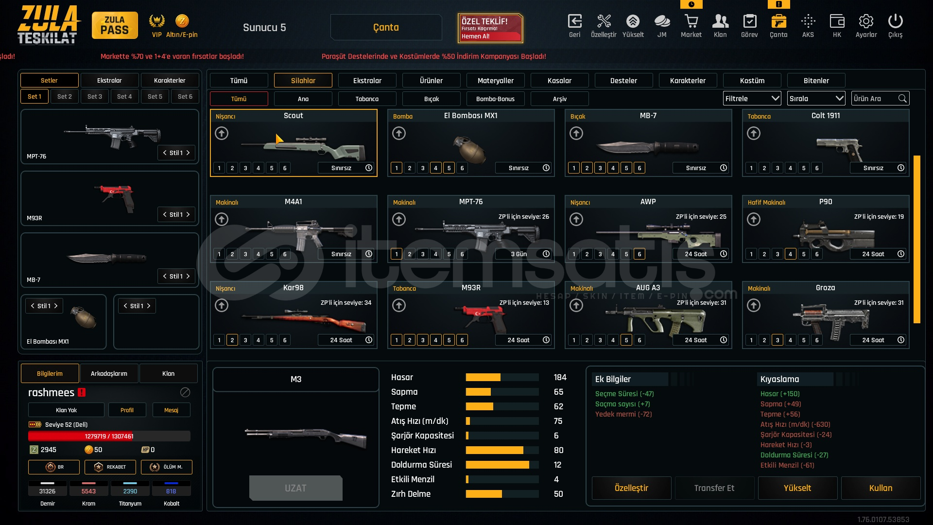Click the block icon next to rashmees
The width and height of the screenshot is (933, 525).
coord(185,392)
